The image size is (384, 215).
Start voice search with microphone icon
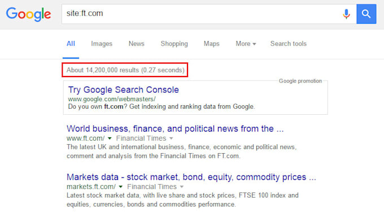[x=346, y=14]
